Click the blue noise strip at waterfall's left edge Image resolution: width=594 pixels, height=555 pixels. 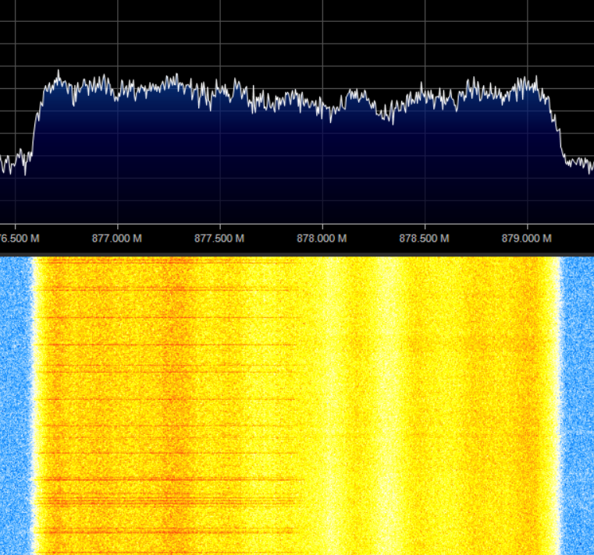point(14,405)
